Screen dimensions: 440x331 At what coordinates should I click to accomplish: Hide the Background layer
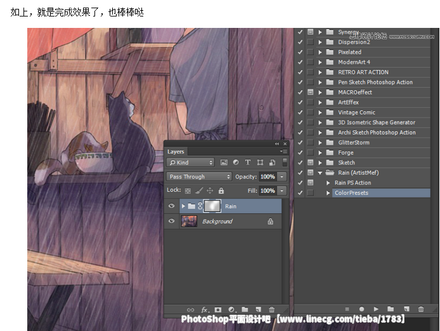point(171,221)
